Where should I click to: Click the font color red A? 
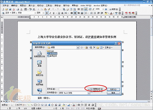tap(111, 13)
